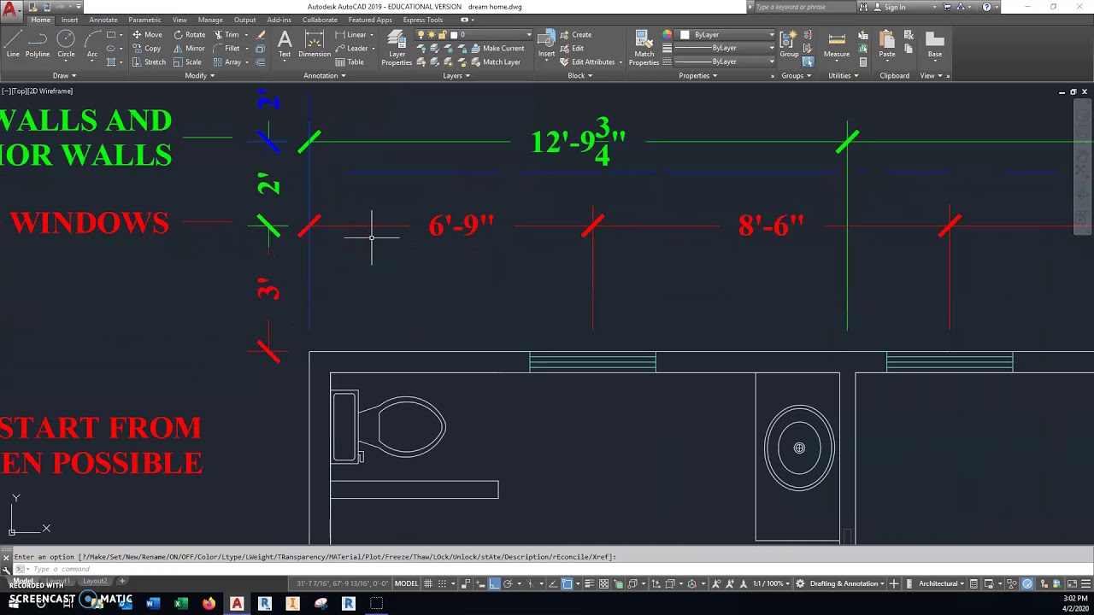Viewport: 1094px width, 615px height.
Task: Click the Paste clipboard button
Action: 887,44
